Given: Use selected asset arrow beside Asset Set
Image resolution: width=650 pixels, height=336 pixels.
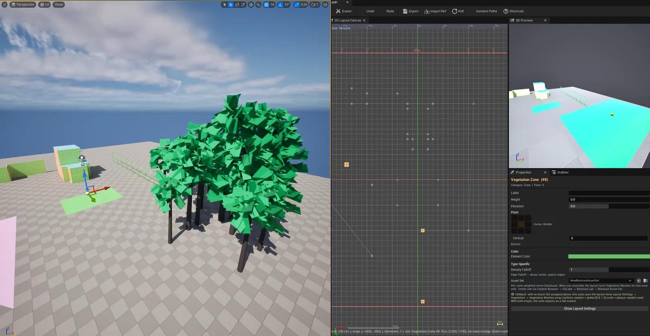Looking at the screenshot, I should (639, 280).
